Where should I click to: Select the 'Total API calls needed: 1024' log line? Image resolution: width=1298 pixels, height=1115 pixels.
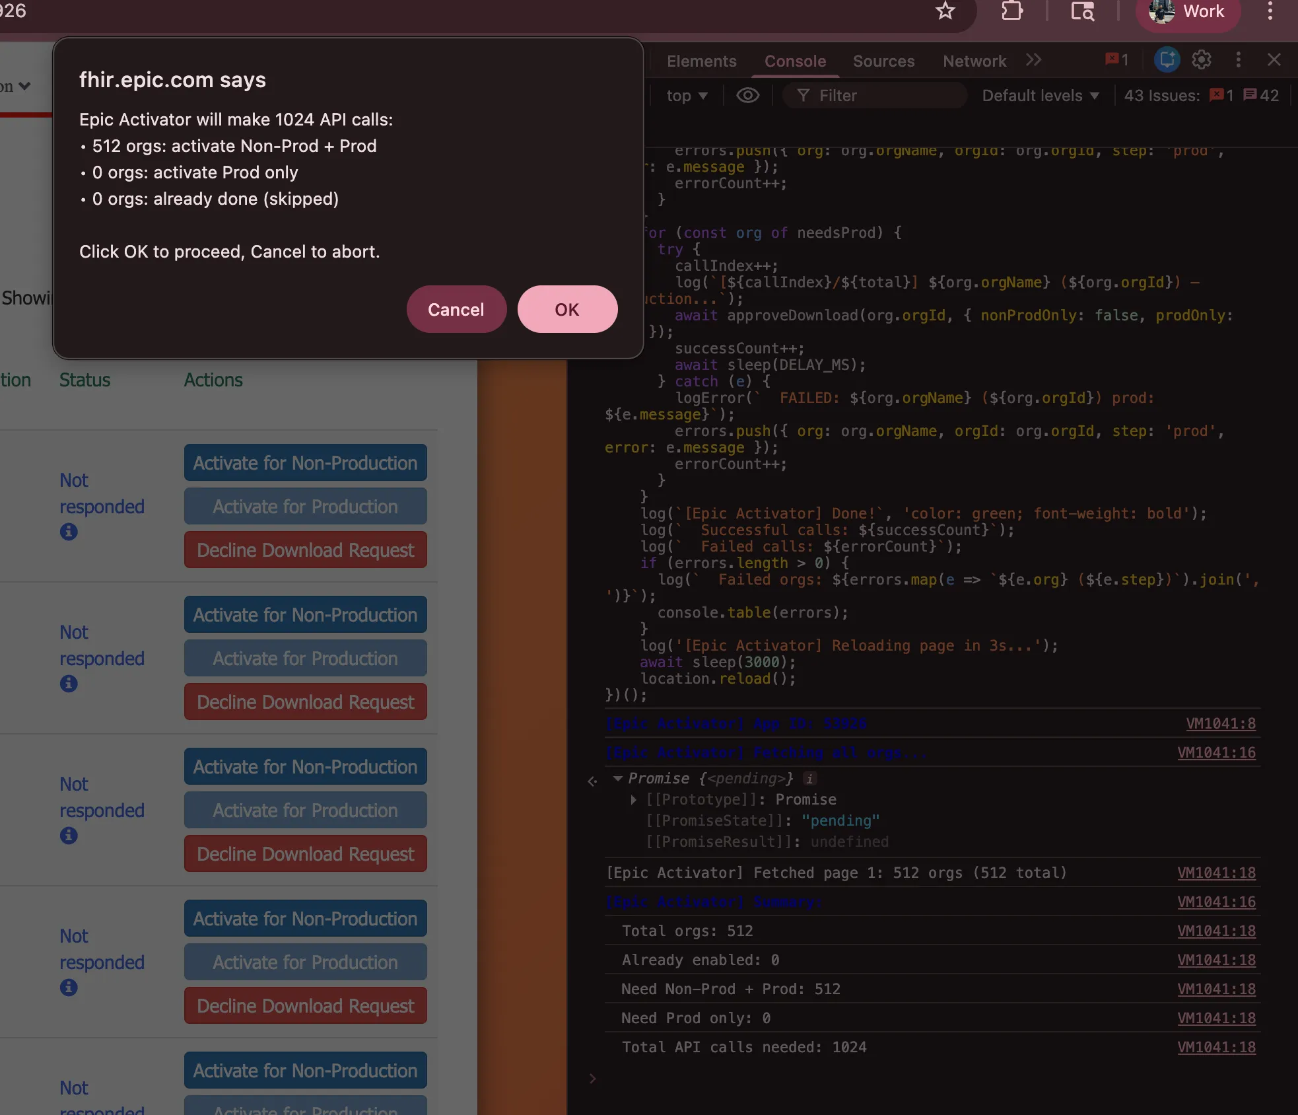point(744,1047)
